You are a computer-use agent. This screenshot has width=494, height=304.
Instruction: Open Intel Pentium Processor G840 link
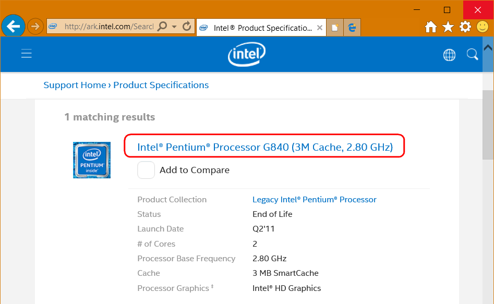[x=265, y=147]
